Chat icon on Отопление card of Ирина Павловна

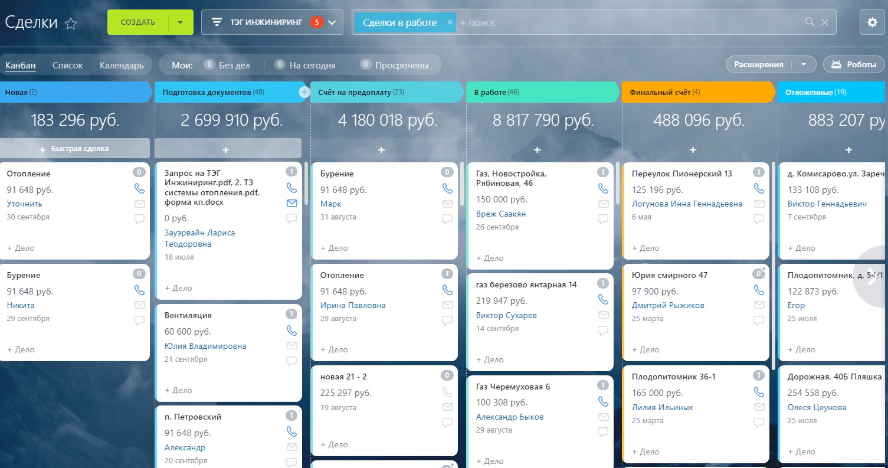(x=448, y=321)
